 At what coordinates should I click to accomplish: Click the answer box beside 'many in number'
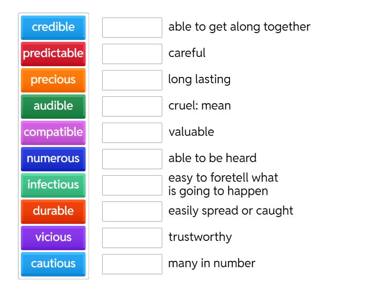pyautogui.click(x=132, y=264)
